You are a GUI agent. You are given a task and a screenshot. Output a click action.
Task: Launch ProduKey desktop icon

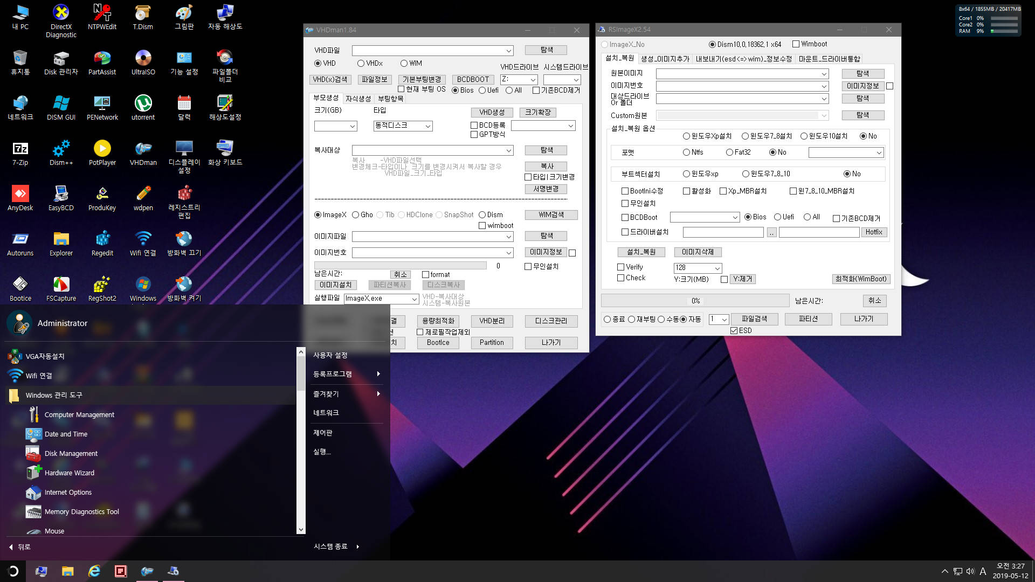(102, 198)
